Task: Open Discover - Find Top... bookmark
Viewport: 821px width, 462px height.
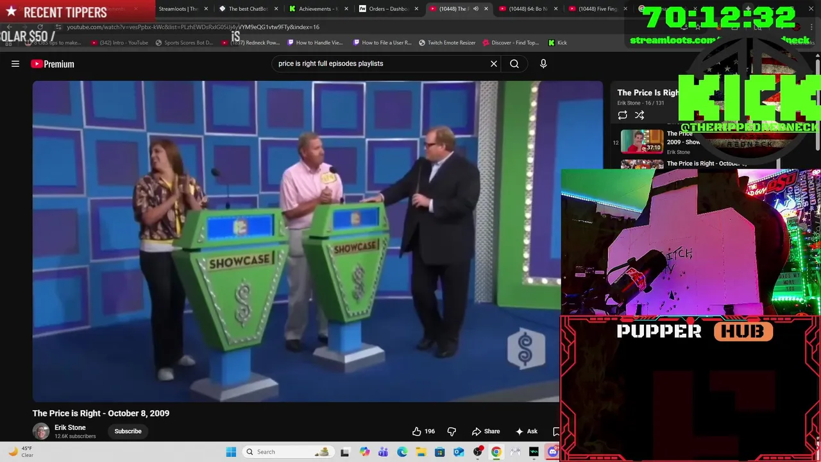Action: point(511,42)
